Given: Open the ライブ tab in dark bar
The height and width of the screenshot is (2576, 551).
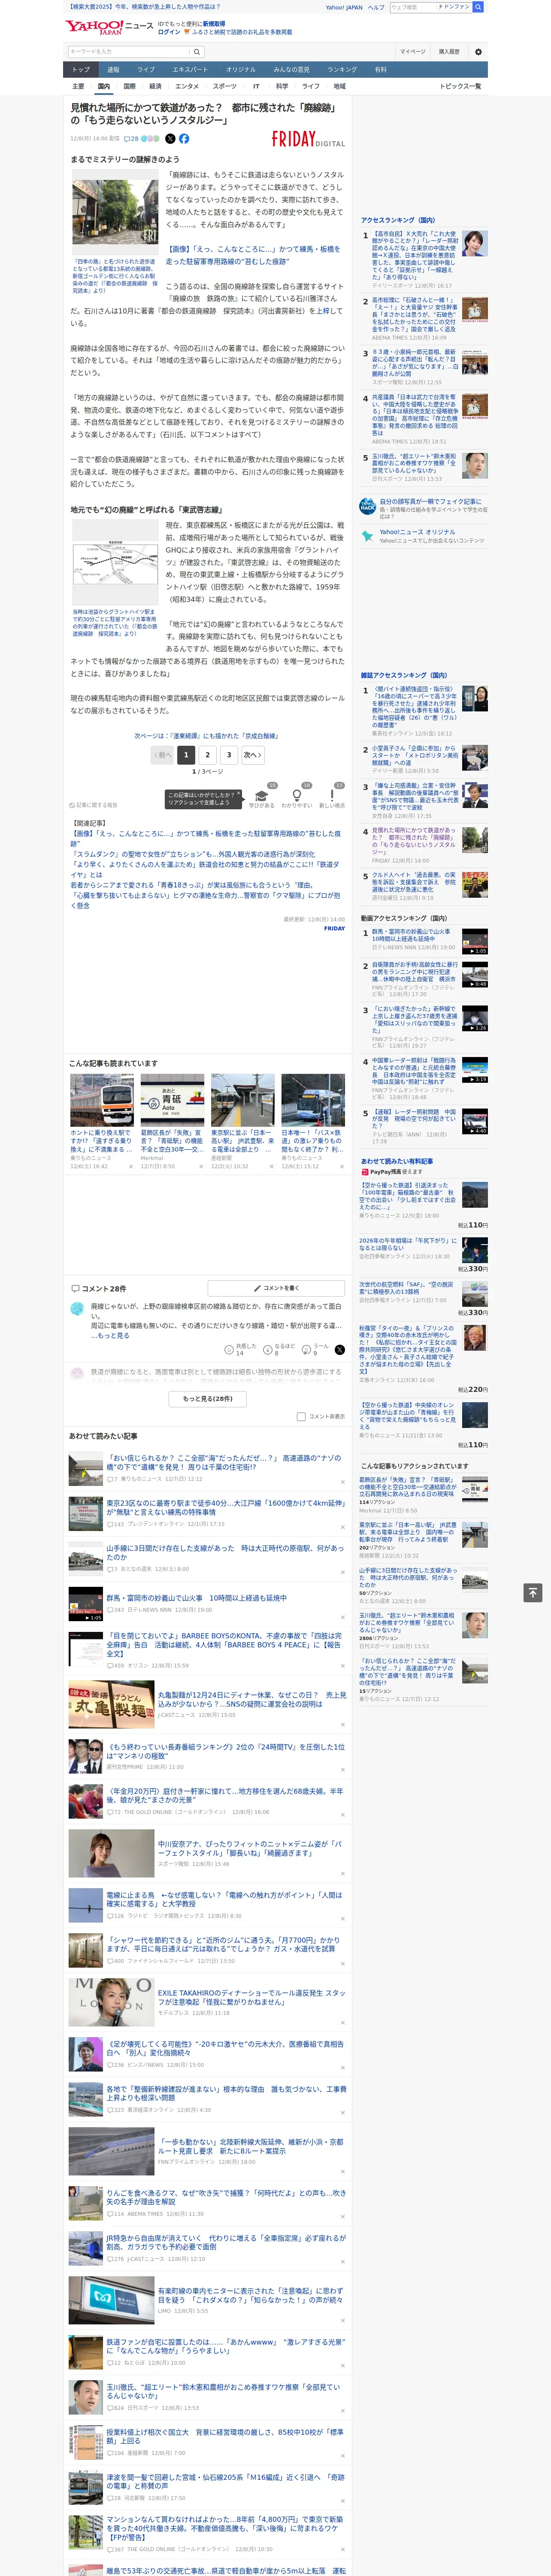Looking at the screenshot, I should [146, 70].
